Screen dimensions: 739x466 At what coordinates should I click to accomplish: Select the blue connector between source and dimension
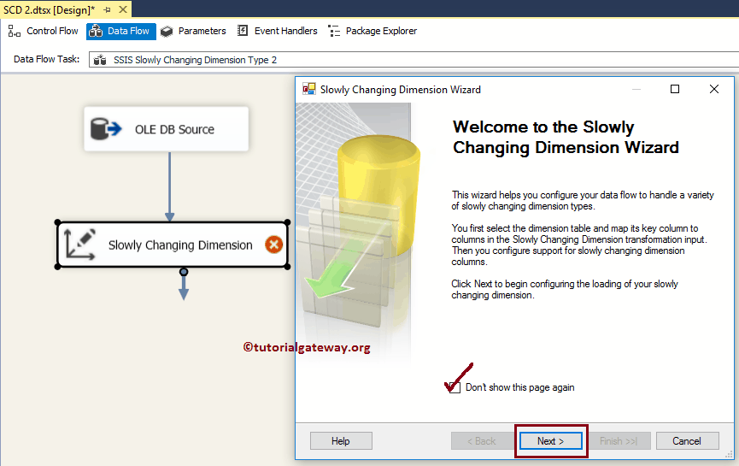click(170, 186)
